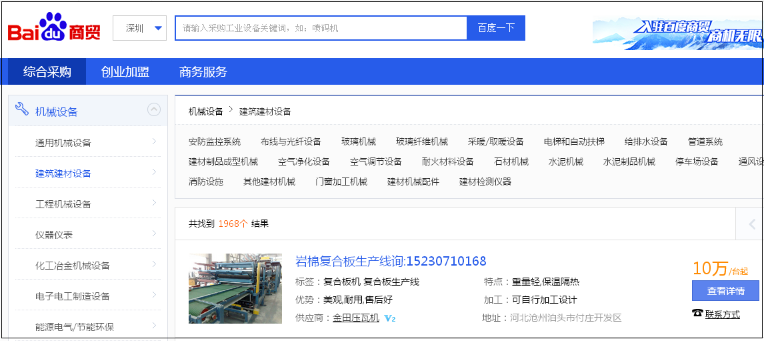Screen dimensions: 764x341
Task: Switch to the 创业加盟 tab
Action: click(x=125, y=72)
